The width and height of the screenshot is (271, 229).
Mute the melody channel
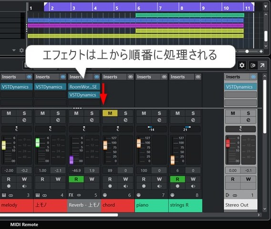click(x=9, y=113)
